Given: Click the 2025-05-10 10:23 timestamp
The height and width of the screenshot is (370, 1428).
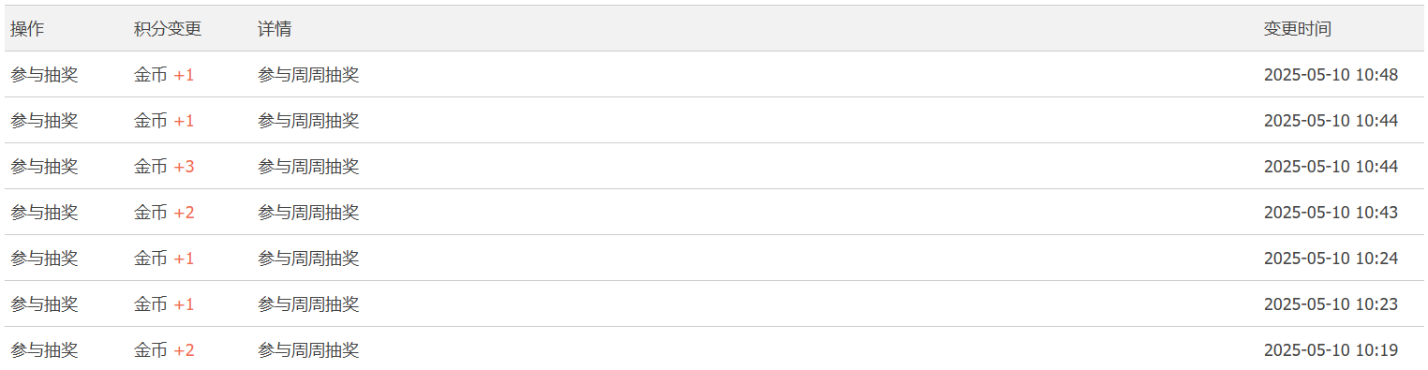Looking at the screenshot, I should coord(1331,304).
